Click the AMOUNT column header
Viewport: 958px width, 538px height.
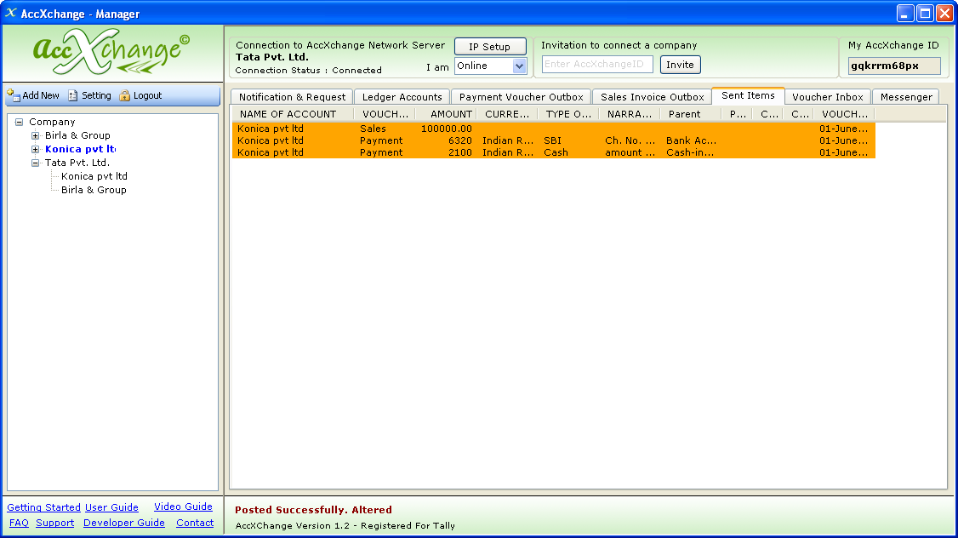coord(446,114)
